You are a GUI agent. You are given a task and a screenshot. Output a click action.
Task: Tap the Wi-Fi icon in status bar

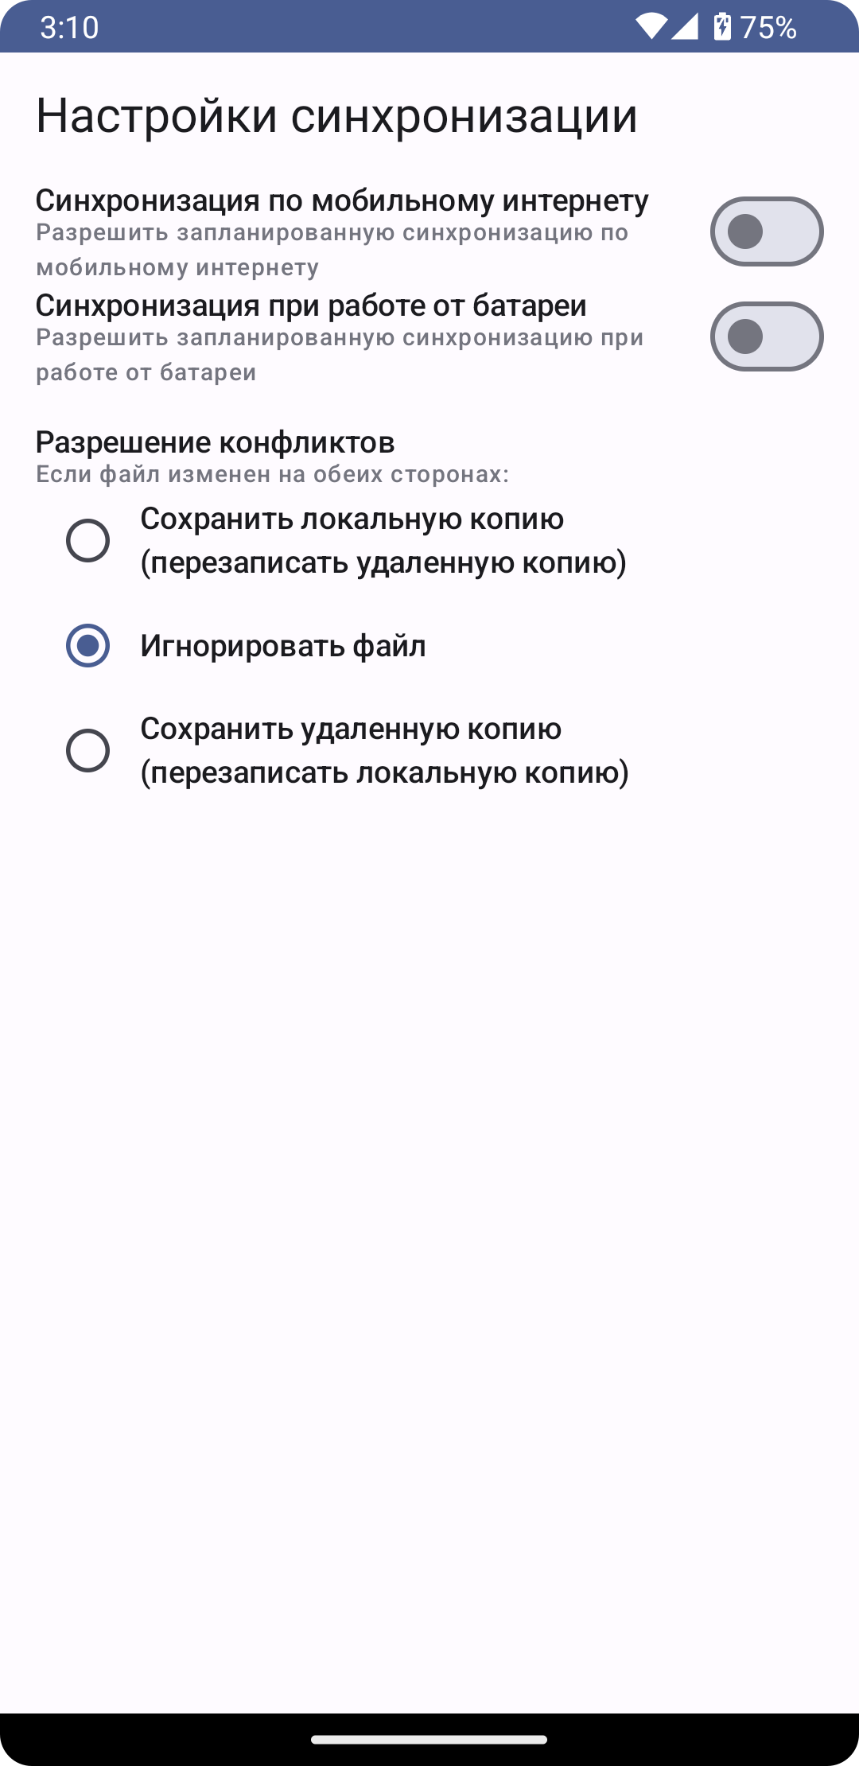tap(651, 27)
